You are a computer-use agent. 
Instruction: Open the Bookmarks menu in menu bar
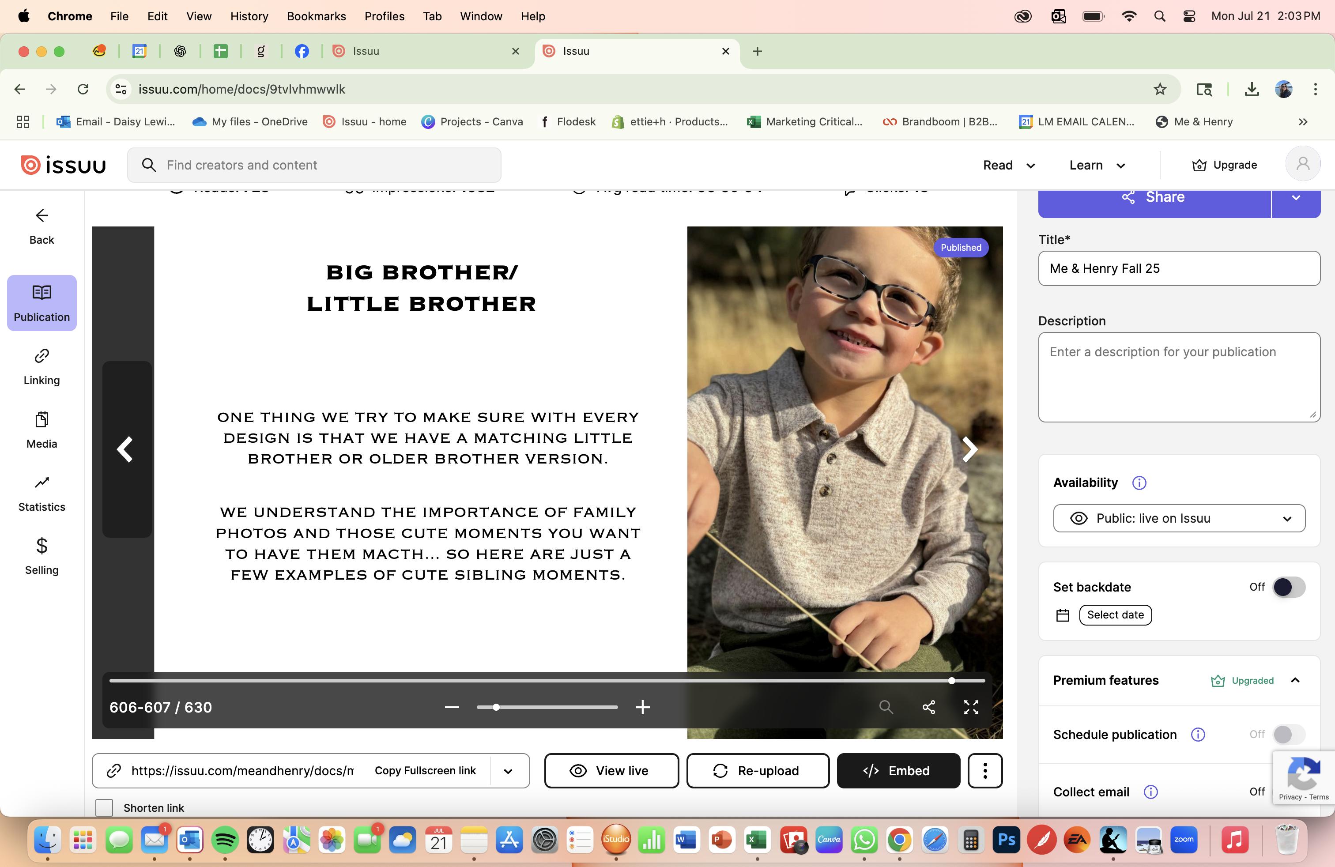point(316,16)
